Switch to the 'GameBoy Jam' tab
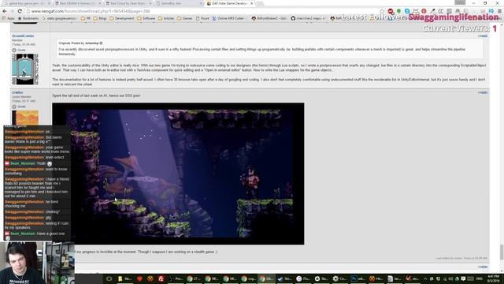 tap(179, 3)
